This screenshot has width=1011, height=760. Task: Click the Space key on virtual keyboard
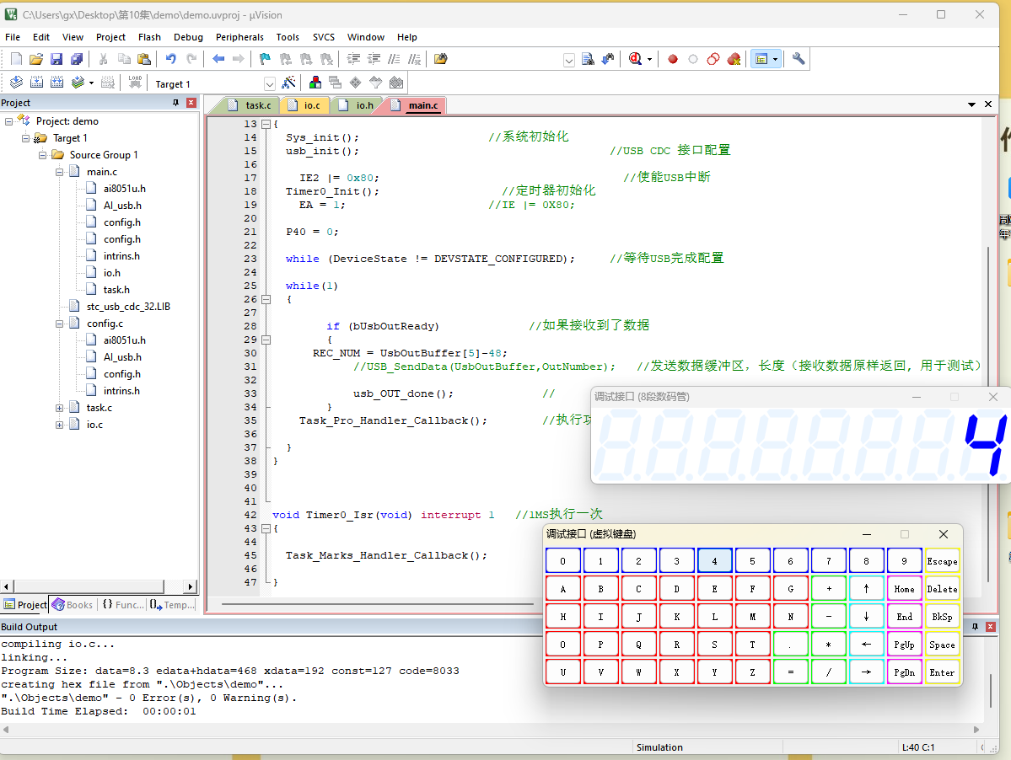click(942, 645)
